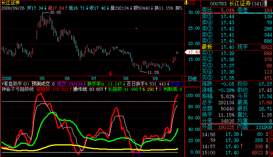Click the 涨跌 -0.05 value

227,84
